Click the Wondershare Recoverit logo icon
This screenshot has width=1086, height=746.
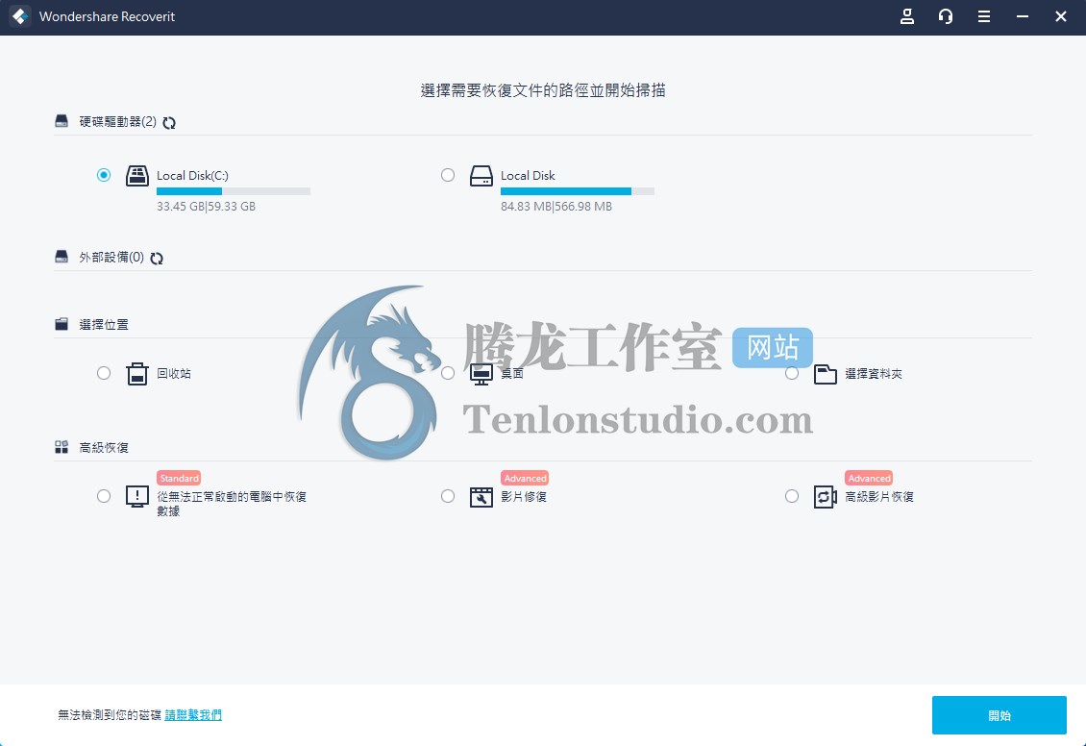pos(19,16)
